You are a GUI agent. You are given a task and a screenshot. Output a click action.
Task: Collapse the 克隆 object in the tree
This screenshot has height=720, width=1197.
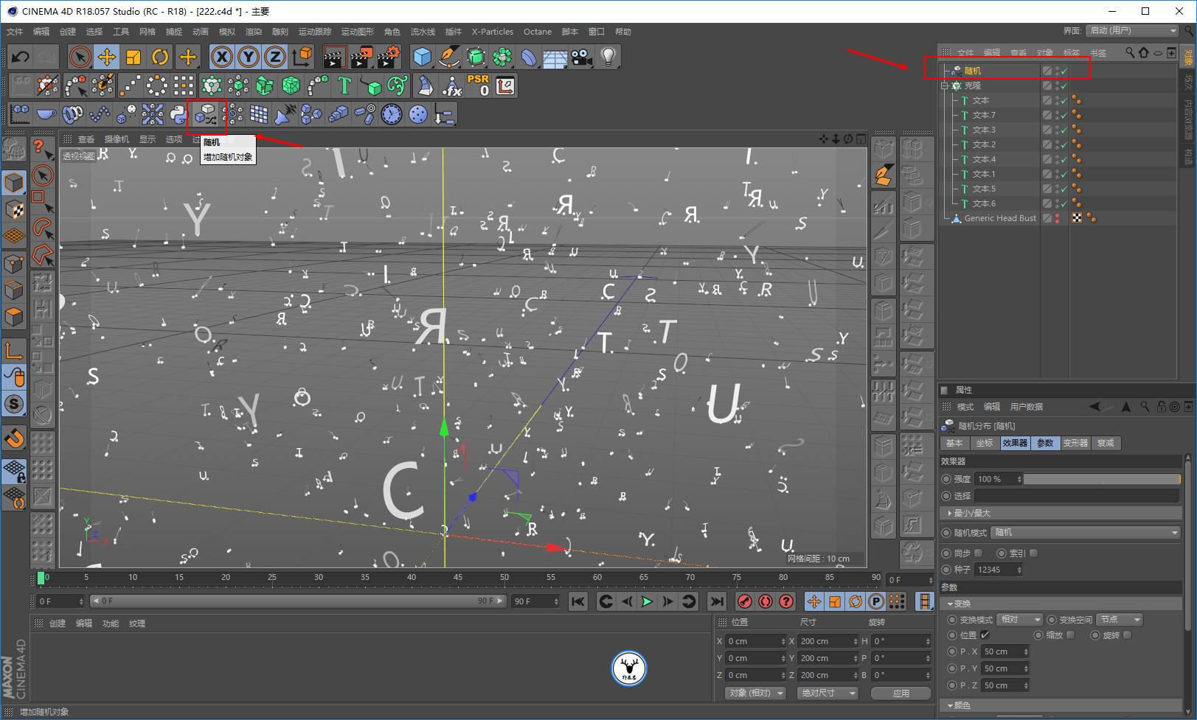(944, 85)
